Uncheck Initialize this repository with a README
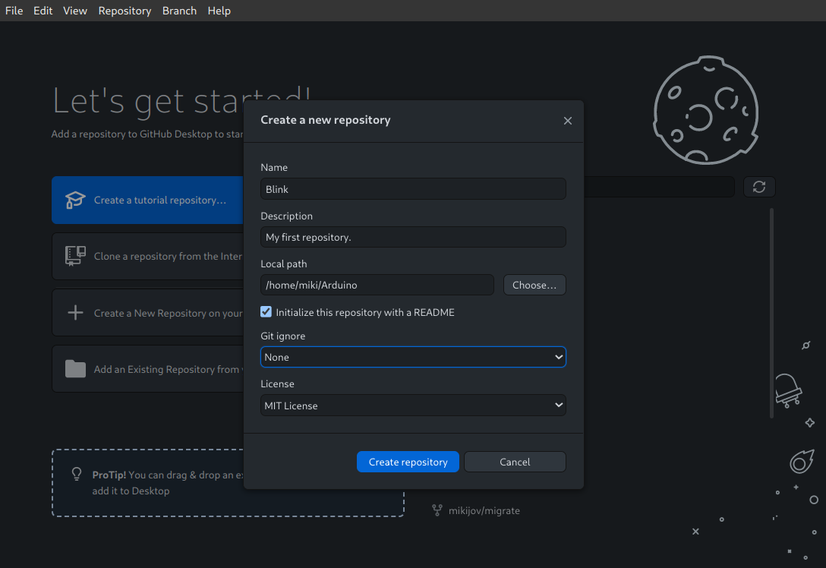The width and height of the screenshot is (826, 568). pyautogui.click(x=266, y=312)
